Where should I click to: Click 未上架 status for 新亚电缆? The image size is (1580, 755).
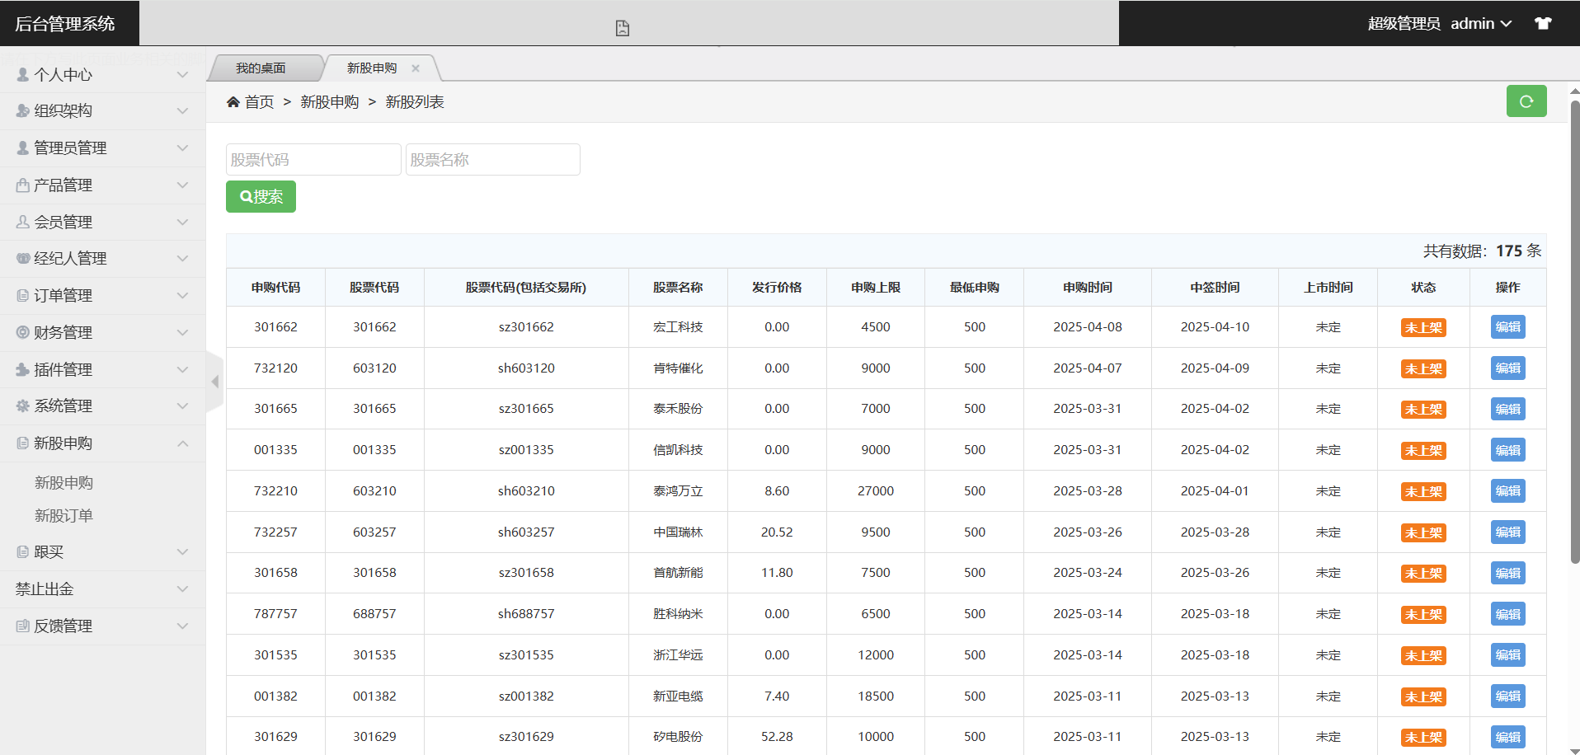(1423, 697)
